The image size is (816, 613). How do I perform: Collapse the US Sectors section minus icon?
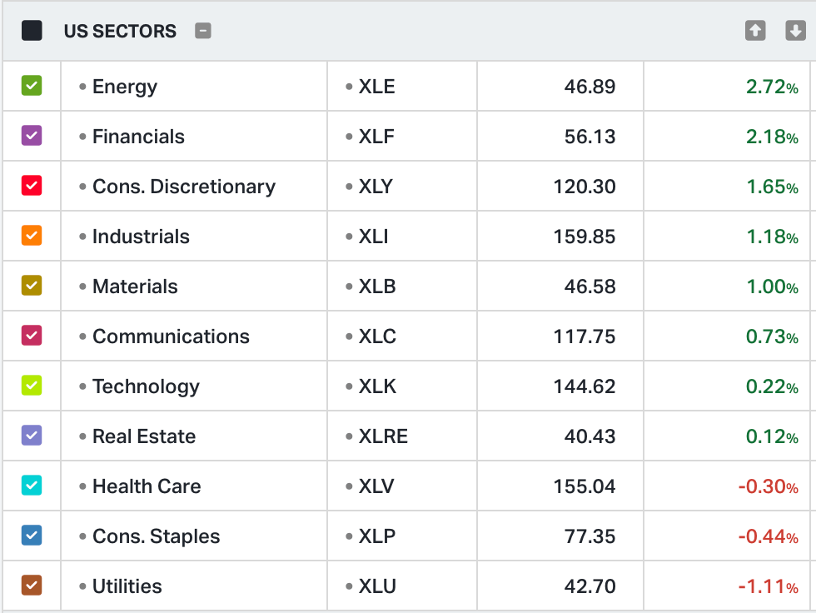203,31
